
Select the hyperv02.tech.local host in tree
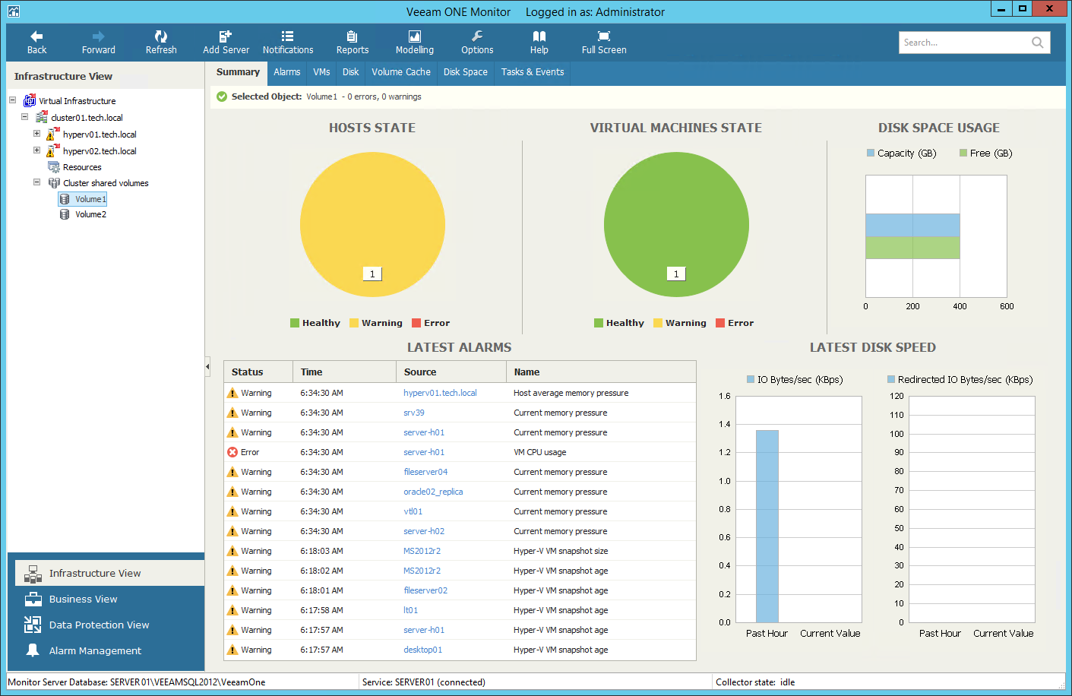[x=100, y=151]
